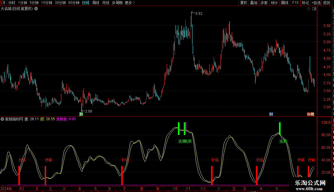Select the 5分钟 period tab
Viewport: 334px width, 192px height.
[34, 3]
